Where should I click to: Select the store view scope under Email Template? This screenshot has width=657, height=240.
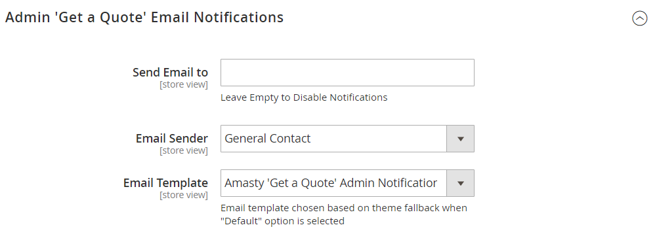184,195
